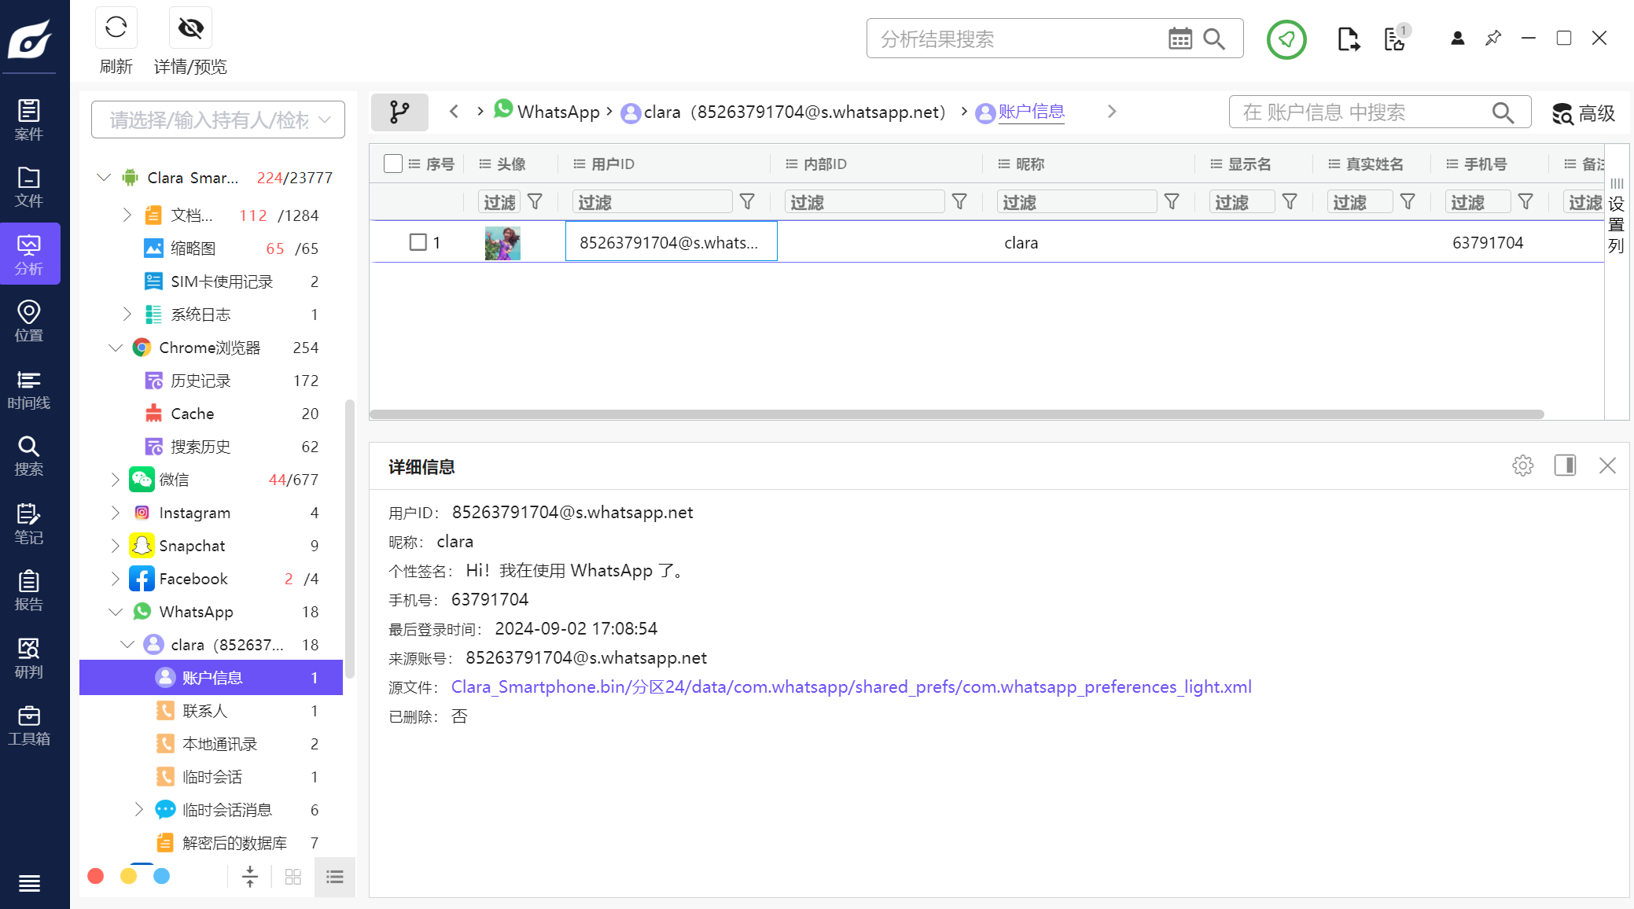Image resolution: width=1634 pixels, height=909 pixels.
Task: Open the holder/evidence selection dropdown
Action: [x=218, y=120]
